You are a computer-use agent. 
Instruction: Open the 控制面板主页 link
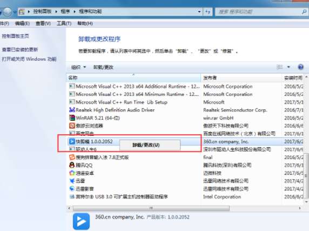tap(15, 36)
